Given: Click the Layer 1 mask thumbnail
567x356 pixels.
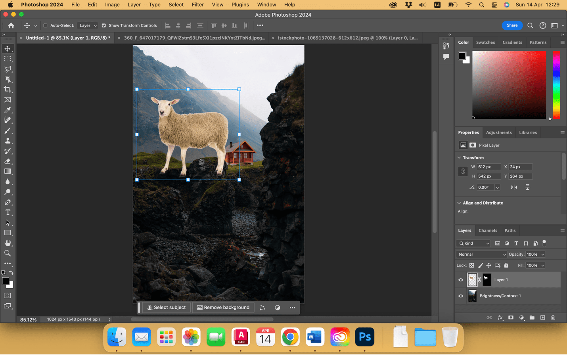Looking at the screenshot, I should pos(487,280).
